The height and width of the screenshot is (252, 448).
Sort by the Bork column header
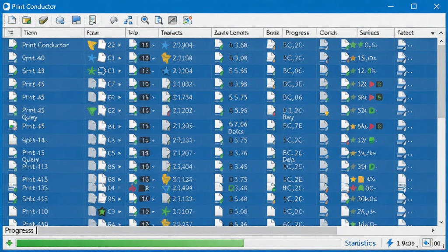273,33
